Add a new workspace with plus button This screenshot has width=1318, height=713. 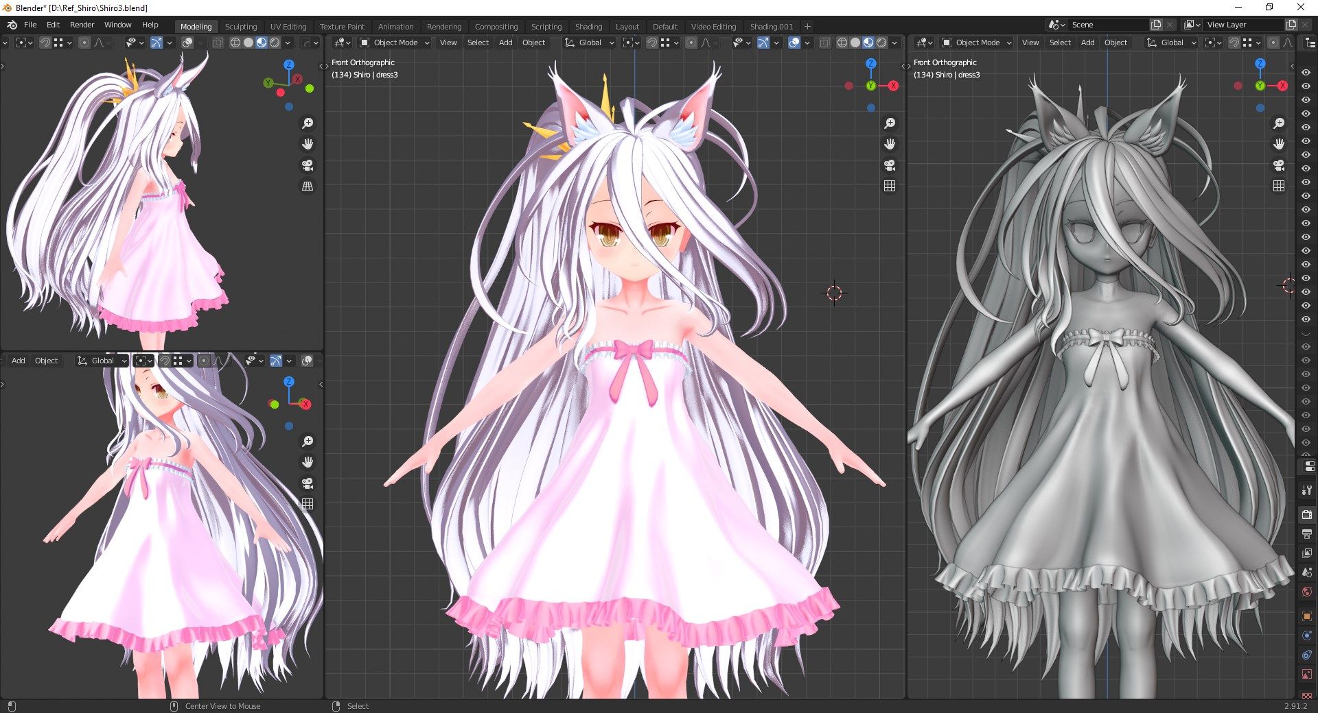[x=808, y=27]
